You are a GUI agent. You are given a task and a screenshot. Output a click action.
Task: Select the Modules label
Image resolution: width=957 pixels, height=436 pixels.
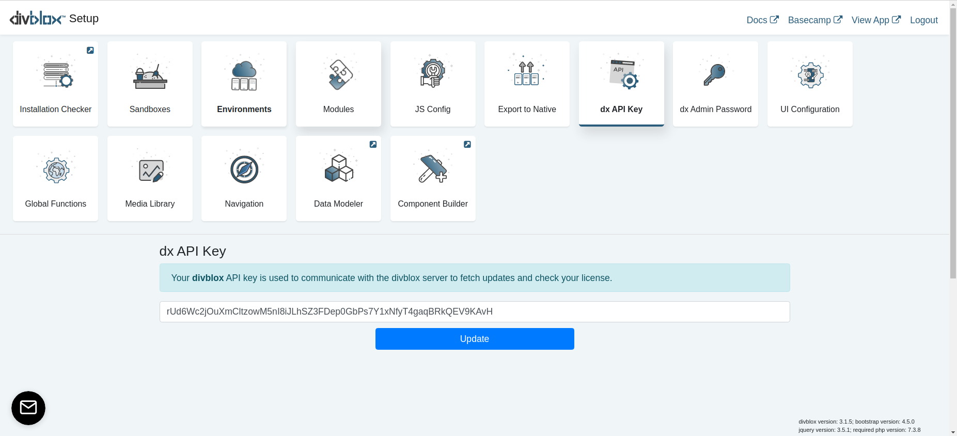coord(338,110)
